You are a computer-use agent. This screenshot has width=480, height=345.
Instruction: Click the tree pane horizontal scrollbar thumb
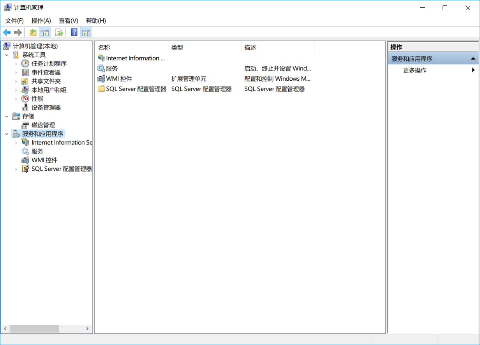[34, 329]
